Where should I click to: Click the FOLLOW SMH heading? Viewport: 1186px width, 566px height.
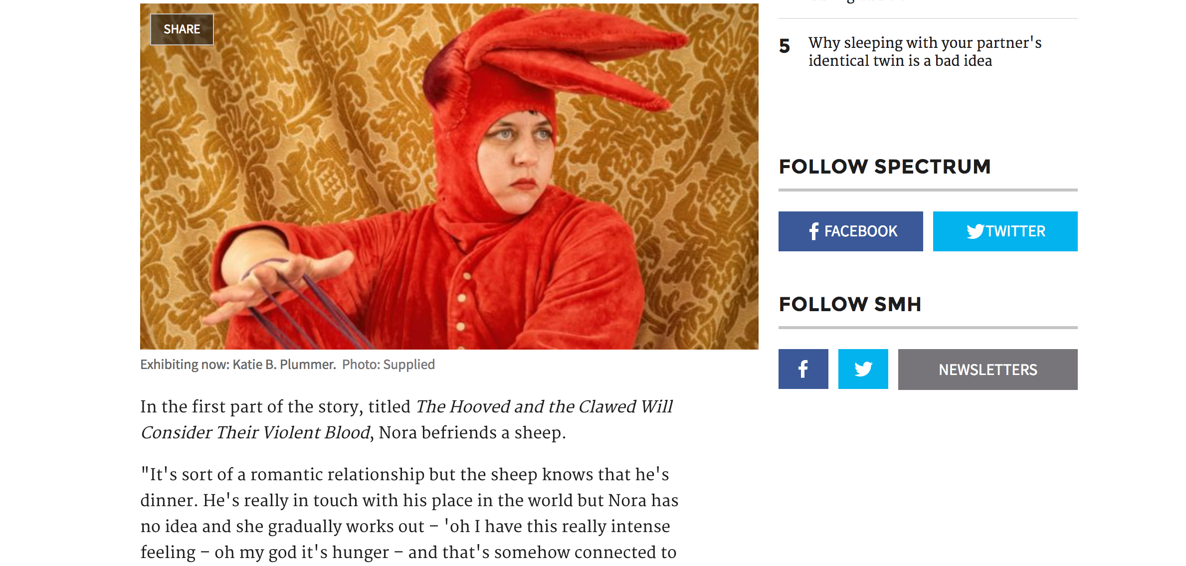850,304
